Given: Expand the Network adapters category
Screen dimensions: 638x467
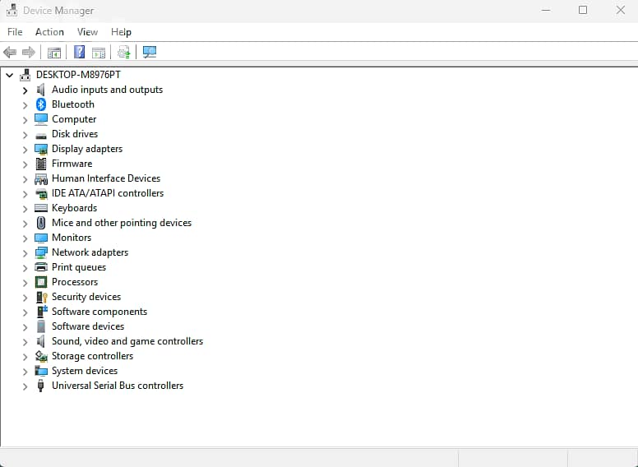Looking at the screenshot, I should [x=25, y=253].
